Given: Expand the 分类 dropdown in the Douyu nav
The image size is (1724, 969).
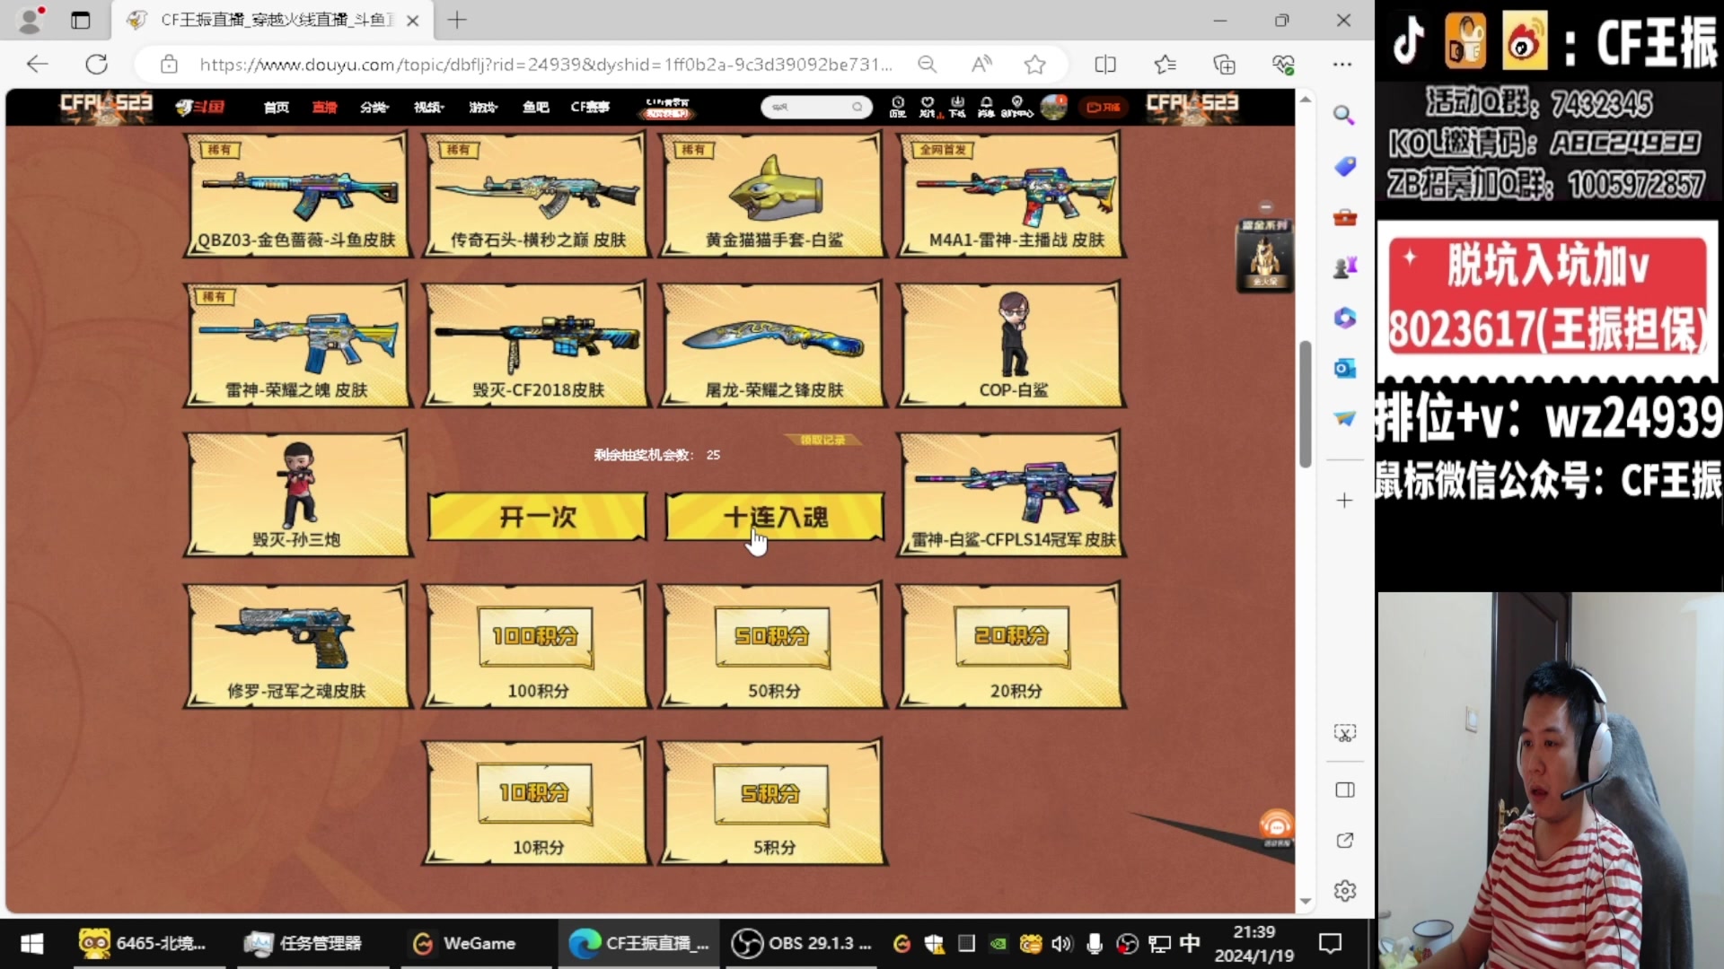Looking at the screenshot, I should click(374, 107).
